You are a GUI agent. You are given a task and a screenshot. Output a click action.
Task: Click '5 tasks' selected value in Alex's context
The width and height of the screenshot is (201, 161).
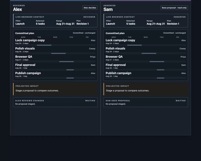40,24
